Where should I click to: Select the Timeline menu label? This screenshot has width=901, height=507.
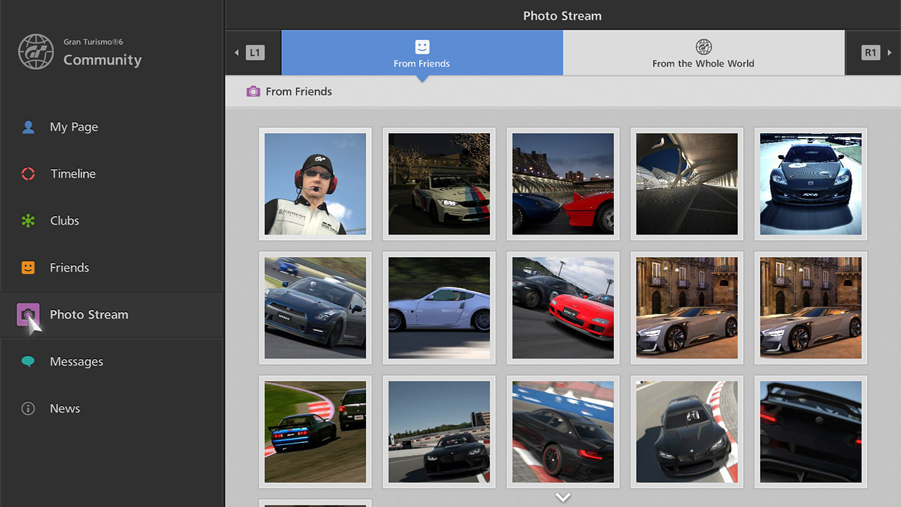coord(73,174)
